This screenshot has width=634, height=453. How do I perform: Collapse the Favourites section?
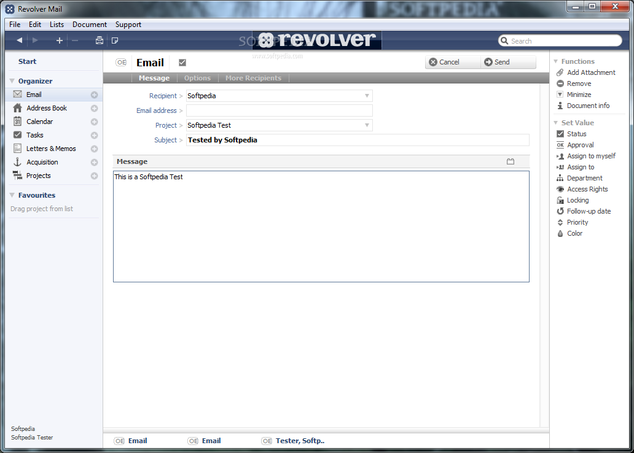[12, 195]
